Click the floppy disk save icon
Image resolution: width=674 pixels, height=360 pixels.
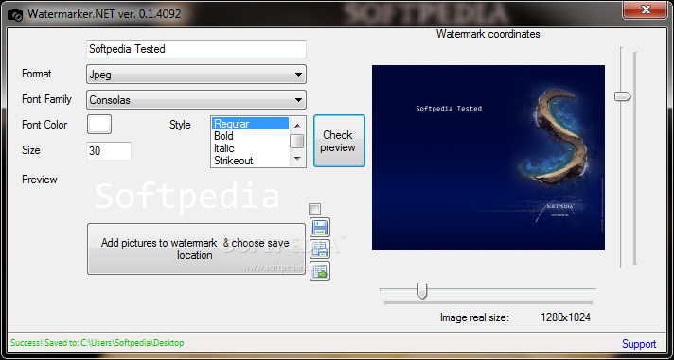click(320, 228)
